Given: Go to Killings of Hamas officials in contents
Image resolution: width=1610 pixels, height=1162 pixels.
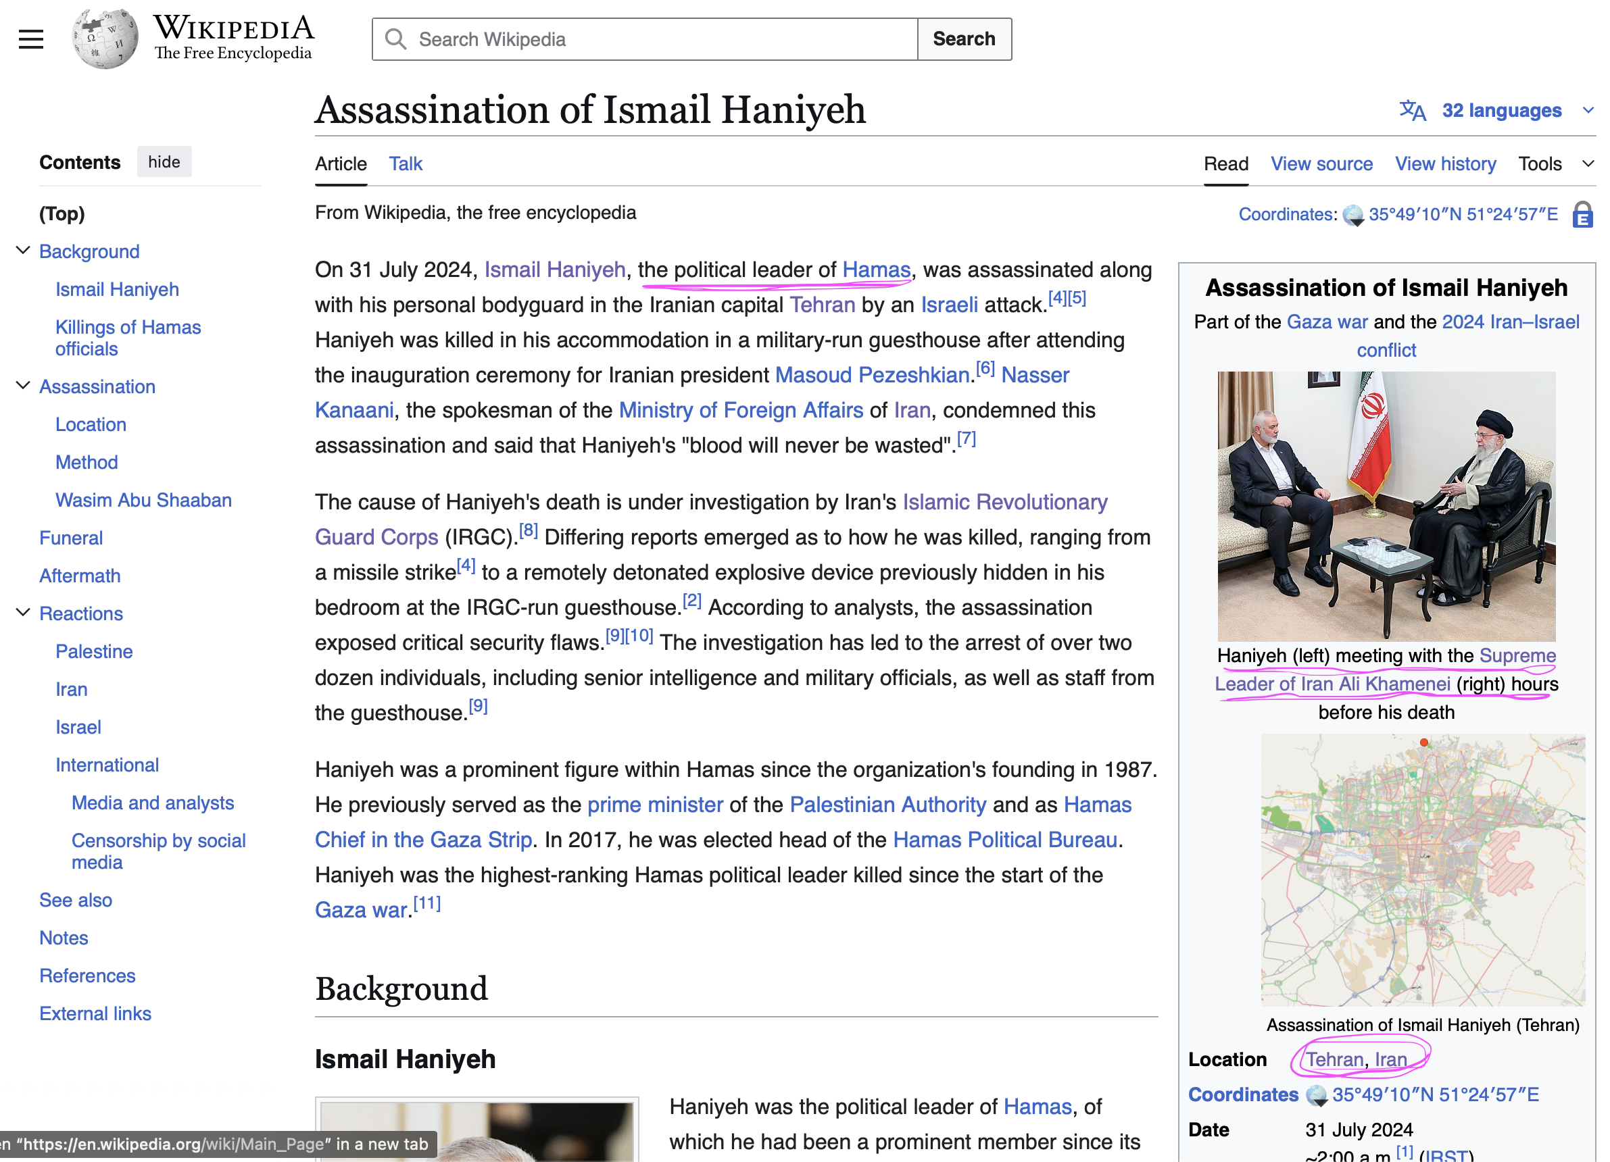Looking at the screenshot, I should 128,338.
